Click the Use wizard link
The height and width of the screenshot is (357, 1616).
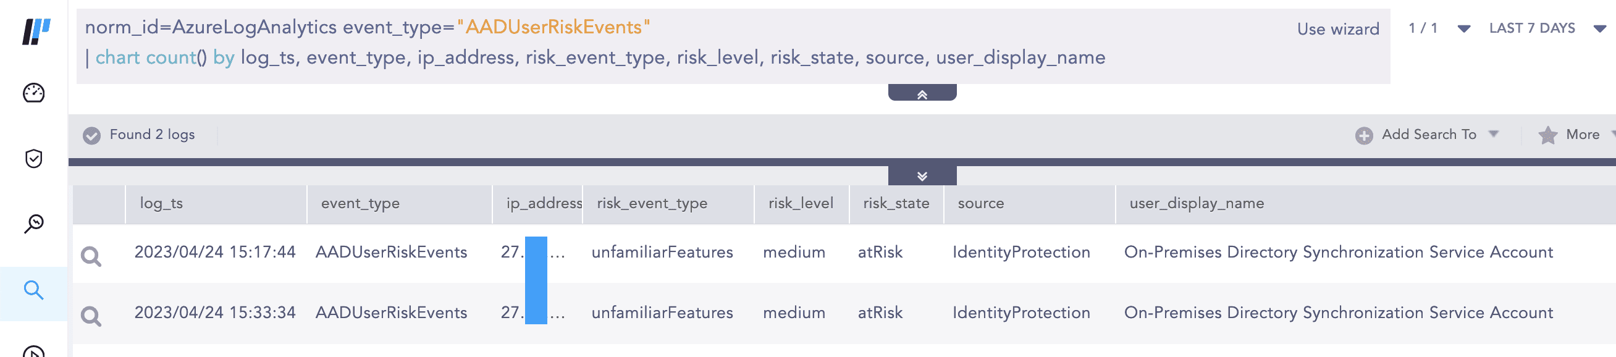click(1337, 29)
